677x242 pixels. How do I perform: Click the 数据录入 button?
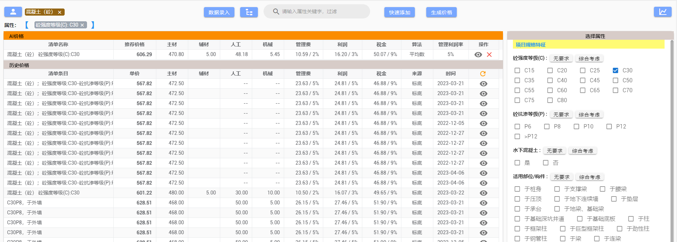219,12
